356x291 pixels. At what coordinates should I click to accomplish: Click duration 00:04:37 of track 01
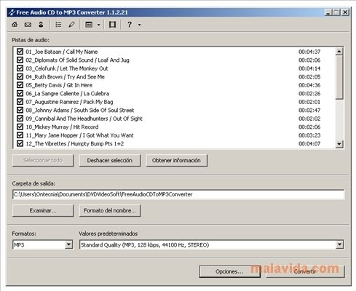coord(309,52)
